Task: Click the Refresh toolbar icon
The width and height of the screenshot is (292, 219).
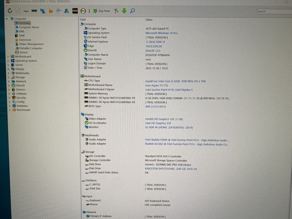Action: coord(10,11)
